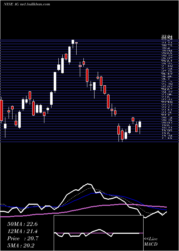Screen dimensions: 179x251
Task: Click the <<Live MACD label
Action: [x=151, y=241]
